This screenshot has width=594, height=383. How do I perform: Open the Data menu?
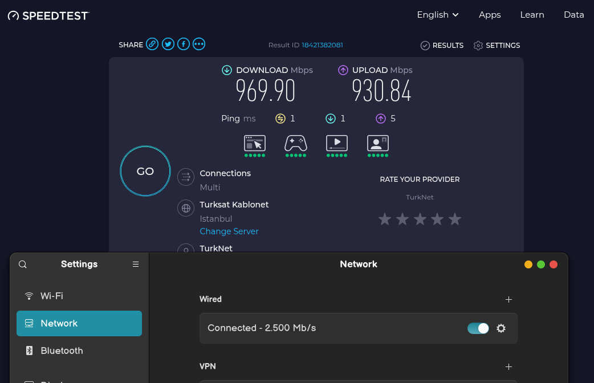(574, 15)
